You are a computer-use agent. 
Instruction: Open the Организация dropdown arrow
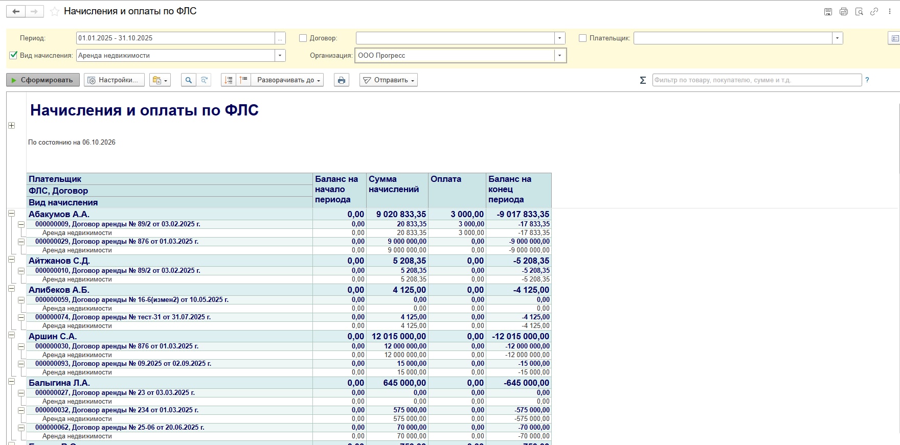[x=560, y=56]
